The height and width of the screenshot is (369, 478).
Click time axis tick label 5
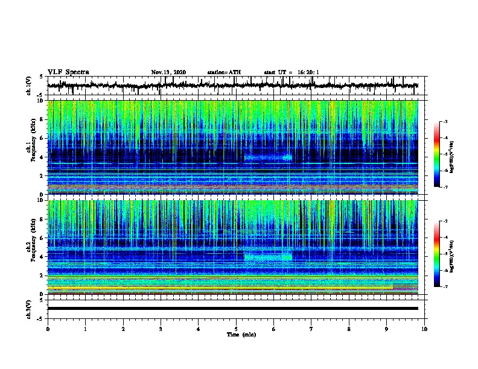pyautogui.click(x=236, y=329)
